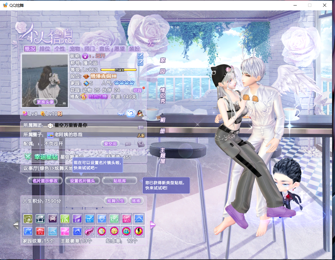Viewport: 335px width, 260px height.
Task: Click the 星空万里皆是你 dance team name
Action: coord(71,125)
